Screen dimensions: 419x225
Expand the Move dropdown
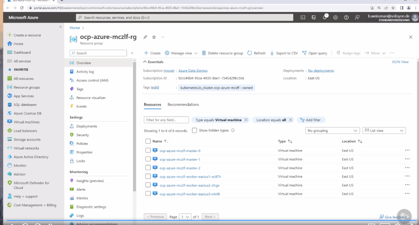coord(375,53)
